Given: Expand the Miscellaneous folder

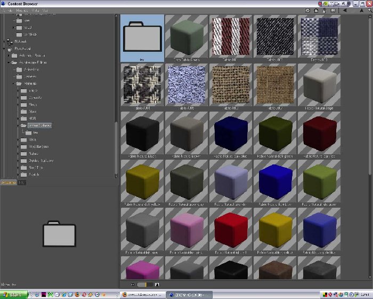Looking at the screenshot, I should click(18, 147).
